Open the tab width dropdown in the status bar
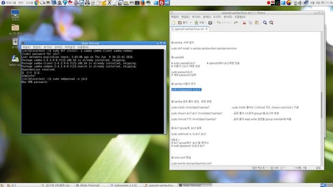 click(x=277, y=168)
